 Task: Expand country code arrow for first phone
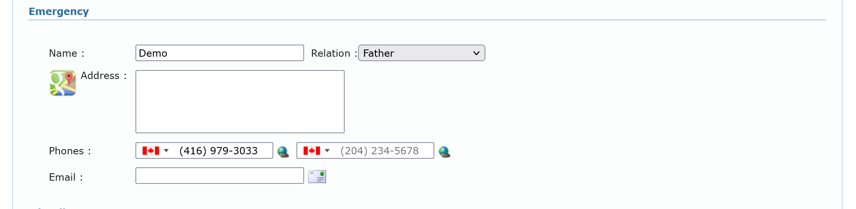[x=166, y=151]
